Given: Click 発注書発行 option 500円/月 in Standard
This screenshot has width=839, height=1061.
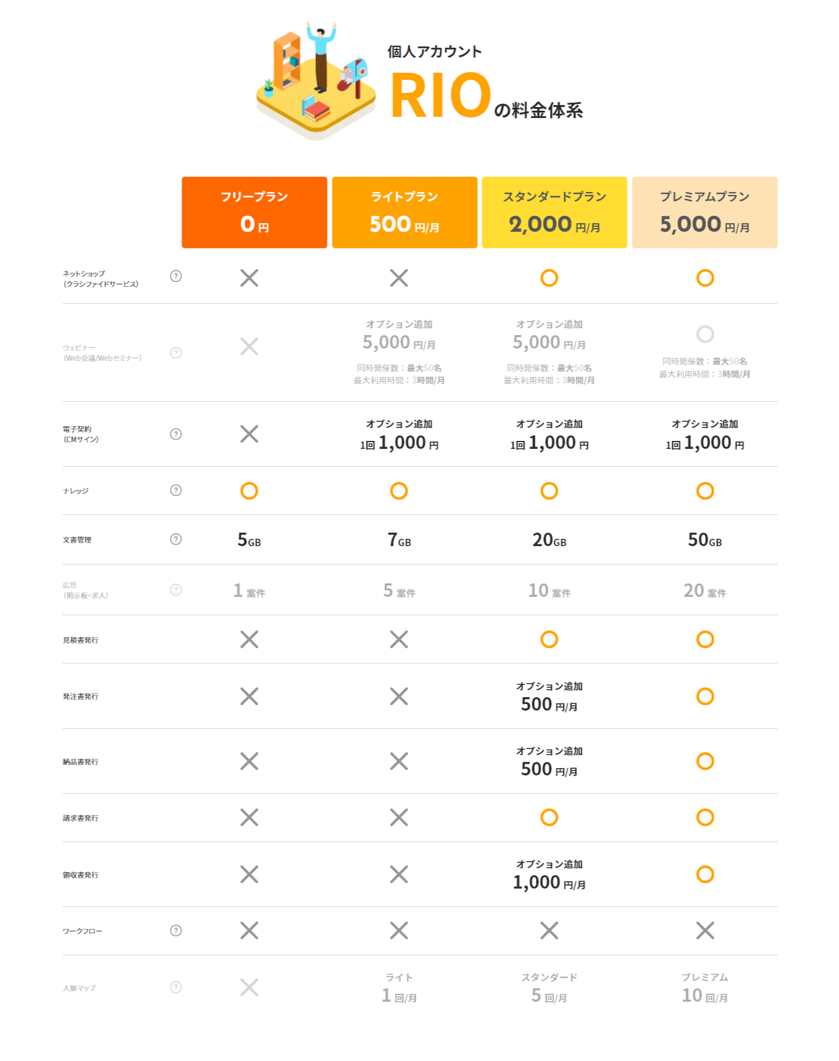Looking at the screenshot, I should click(549, 697).
